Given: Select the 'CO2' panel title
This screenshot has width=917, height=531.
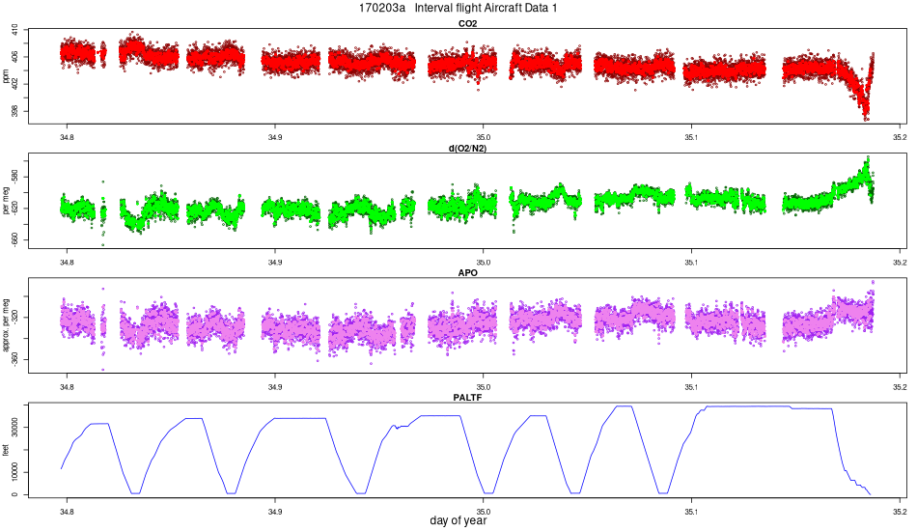Looking at the screenshot, I should [467, 23].
